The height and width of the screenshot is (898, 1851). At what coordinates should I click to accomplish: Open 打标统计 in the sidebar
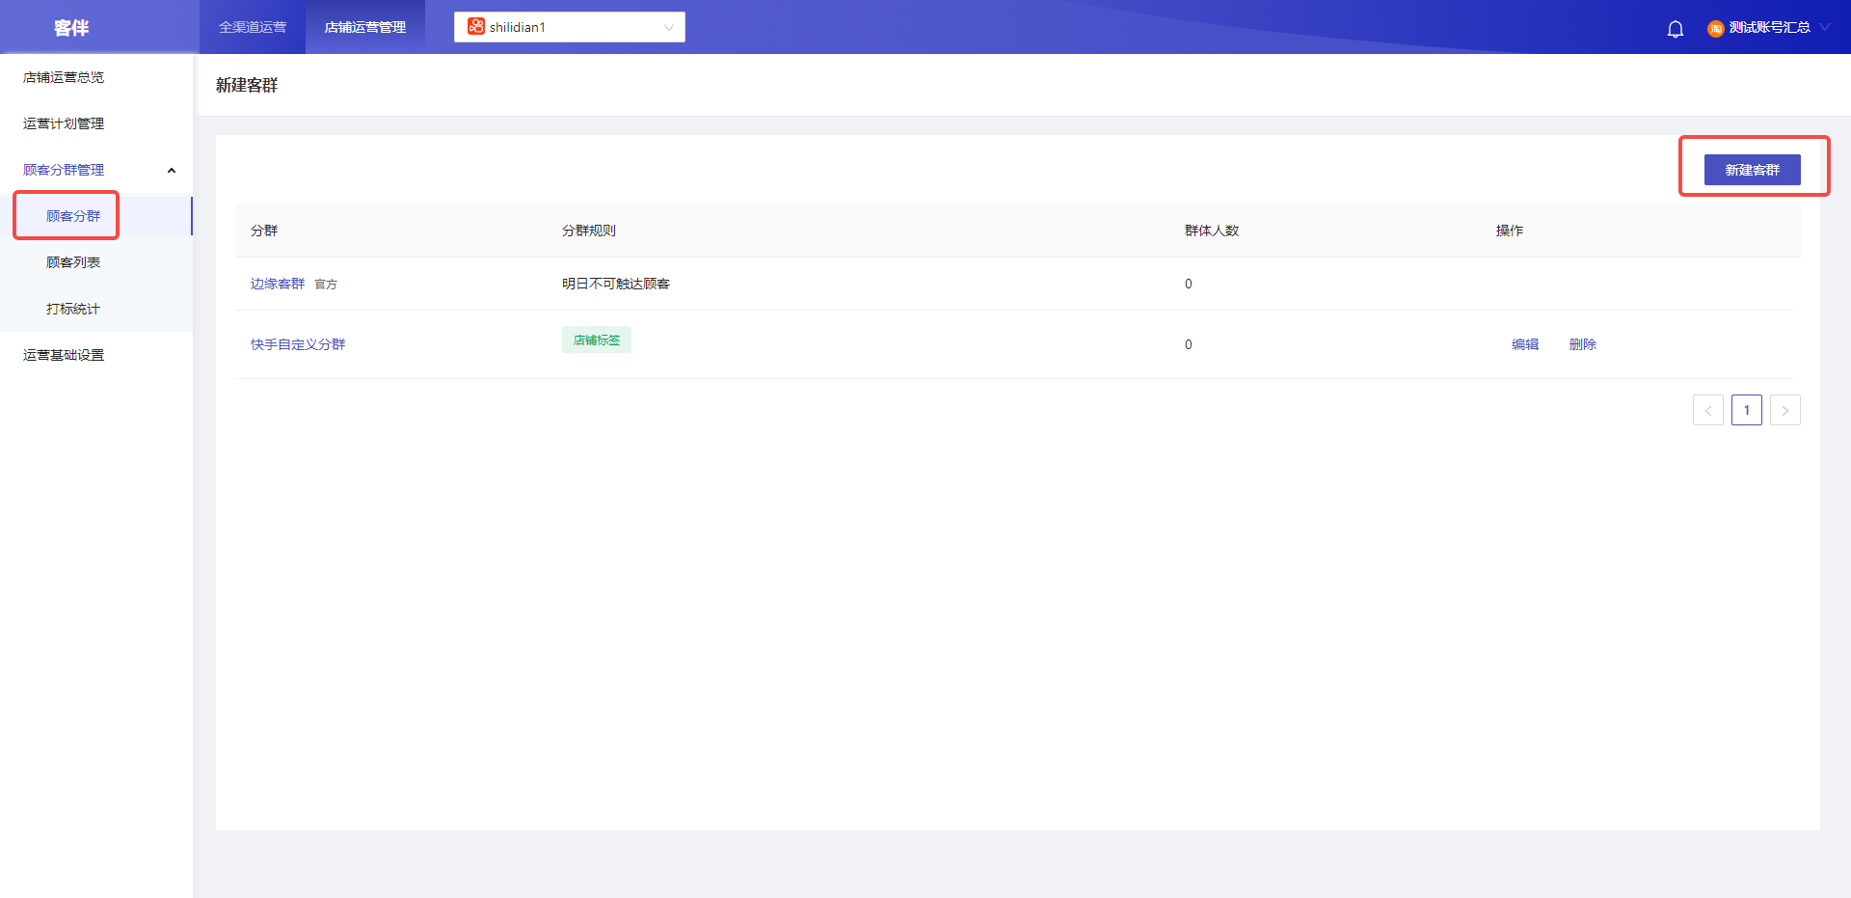click(73, 309)
